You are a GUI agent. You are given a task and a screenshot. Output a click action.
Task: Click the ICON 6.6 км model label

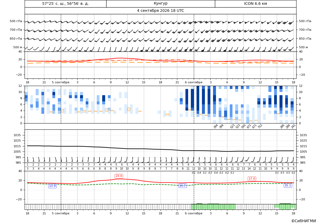(255, 4)
